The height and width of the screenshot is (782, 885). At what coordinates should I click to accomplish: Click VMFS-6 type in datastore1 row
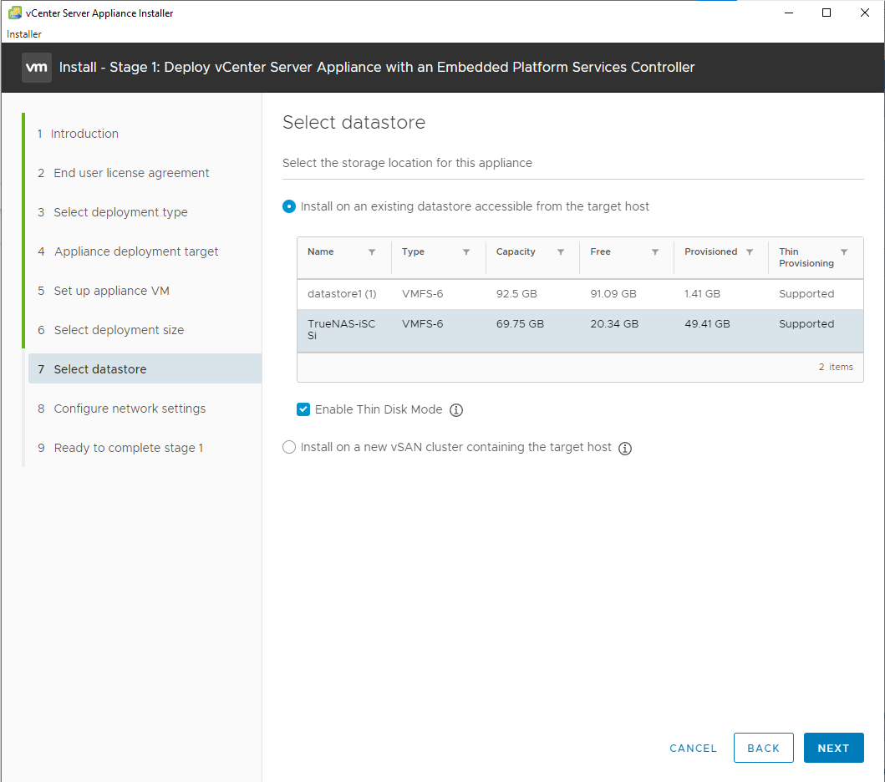click(422, 294)
